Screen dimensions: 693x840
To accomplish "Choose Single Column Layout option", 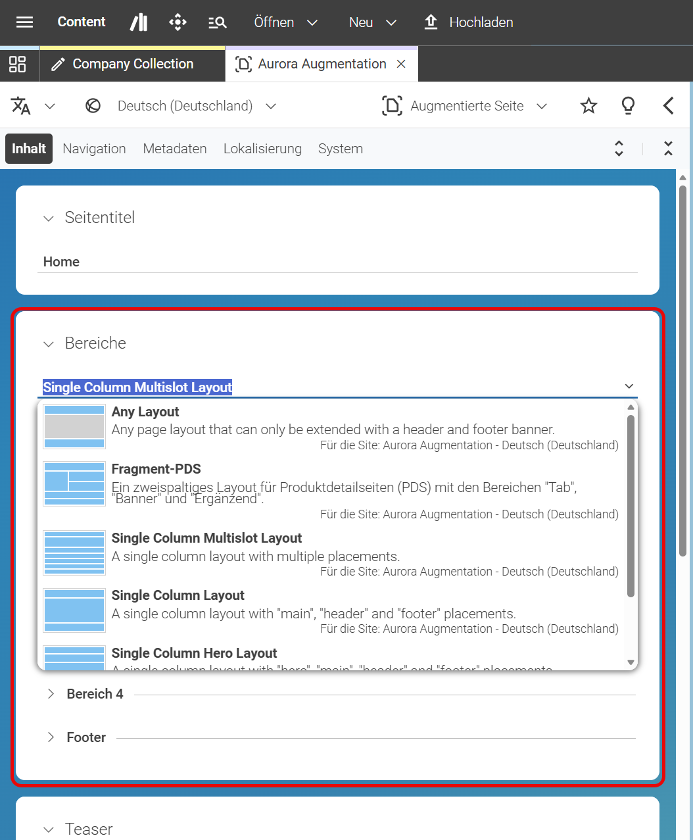I will tap(332, 611).
